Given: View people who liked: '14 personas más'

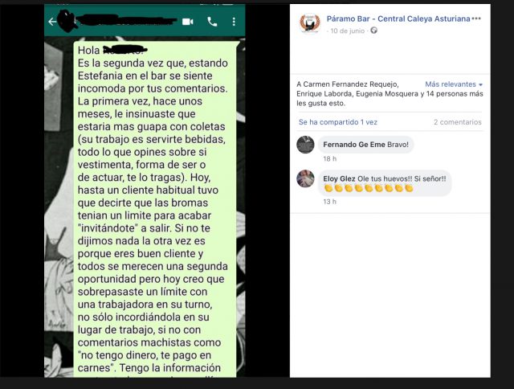Looking at the screenshot, I should pyautogui.click(x=455, y=94).
